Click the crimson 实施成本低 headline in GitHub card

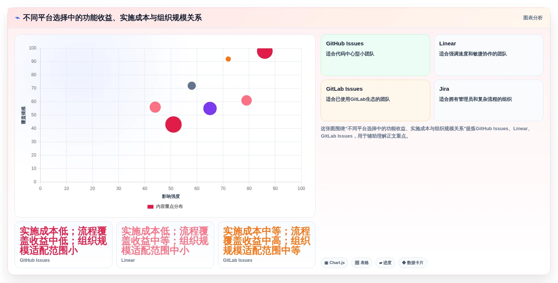pyautogui.click(x=63, y=241)
